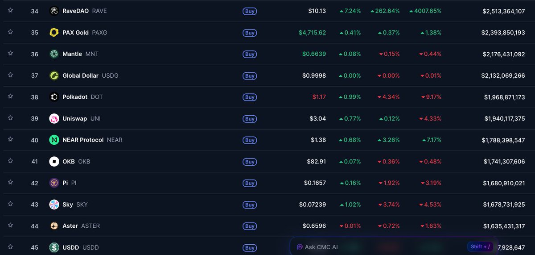Open the Ask CMC AI input
The width and height of the screenshot is (535, 255).
tap(395, 247)
